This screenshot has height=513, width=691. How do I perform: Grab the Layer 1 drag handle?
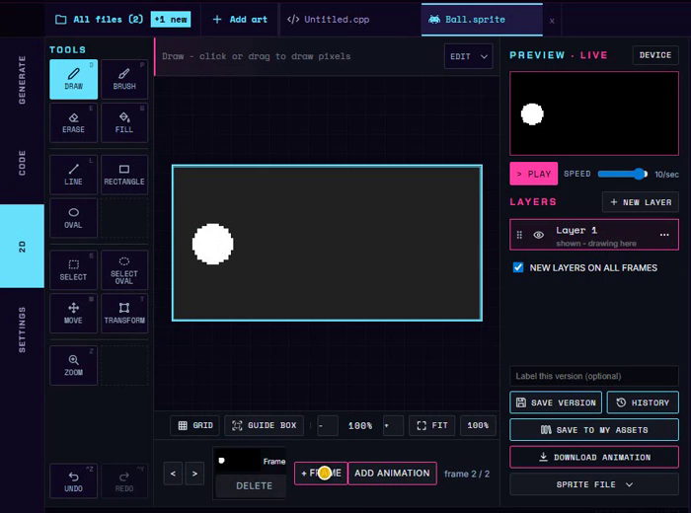[x=519, y=235]
